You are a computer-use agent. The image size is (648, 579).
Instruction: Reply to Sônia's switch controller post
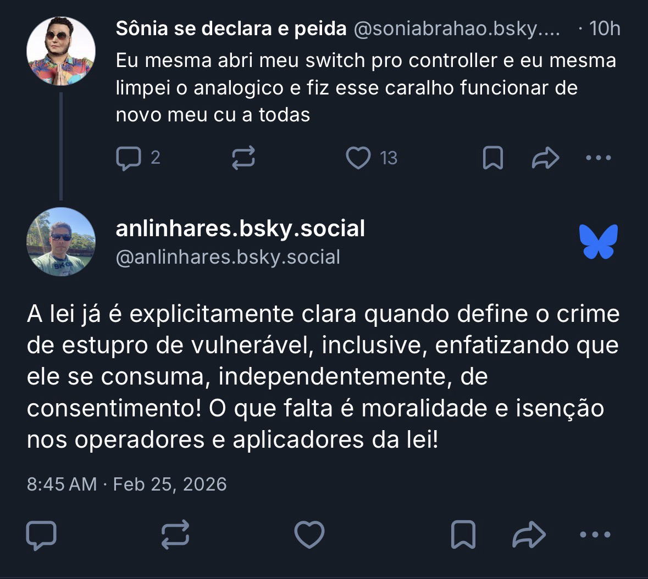coord(129,158)
